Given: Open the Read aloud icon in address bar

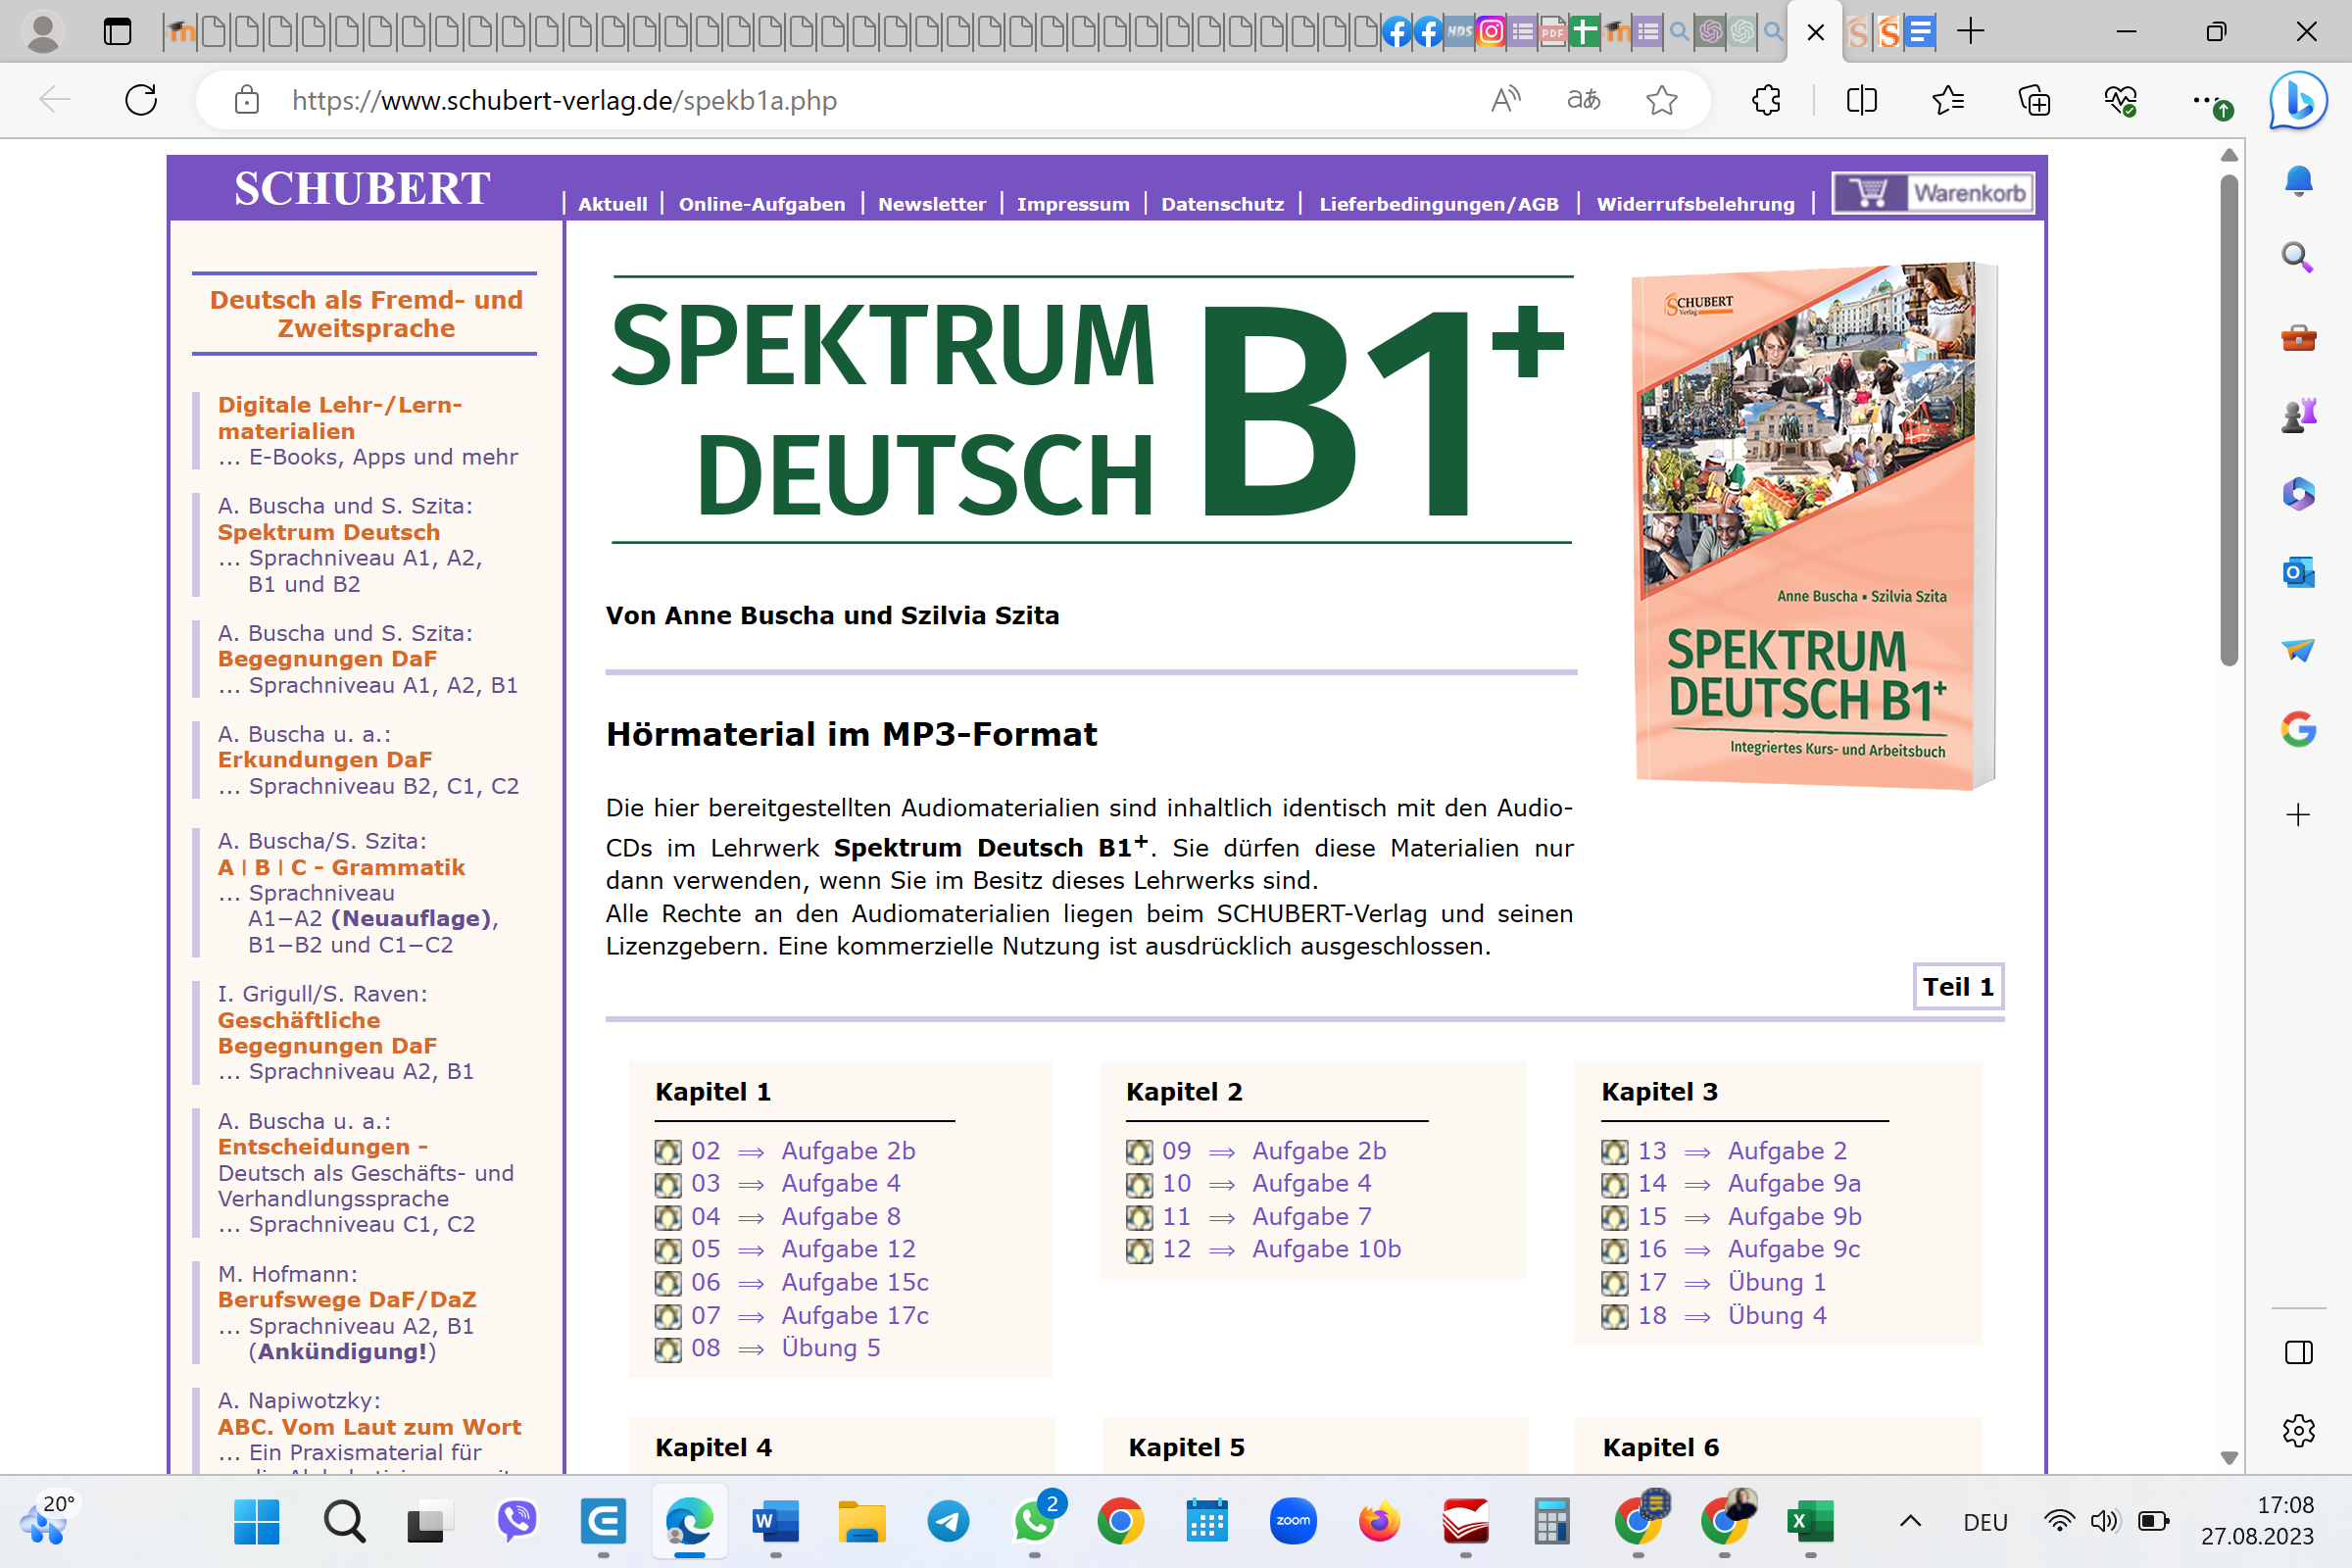Looking at the screenshot, I should [x=1505, y=100].
